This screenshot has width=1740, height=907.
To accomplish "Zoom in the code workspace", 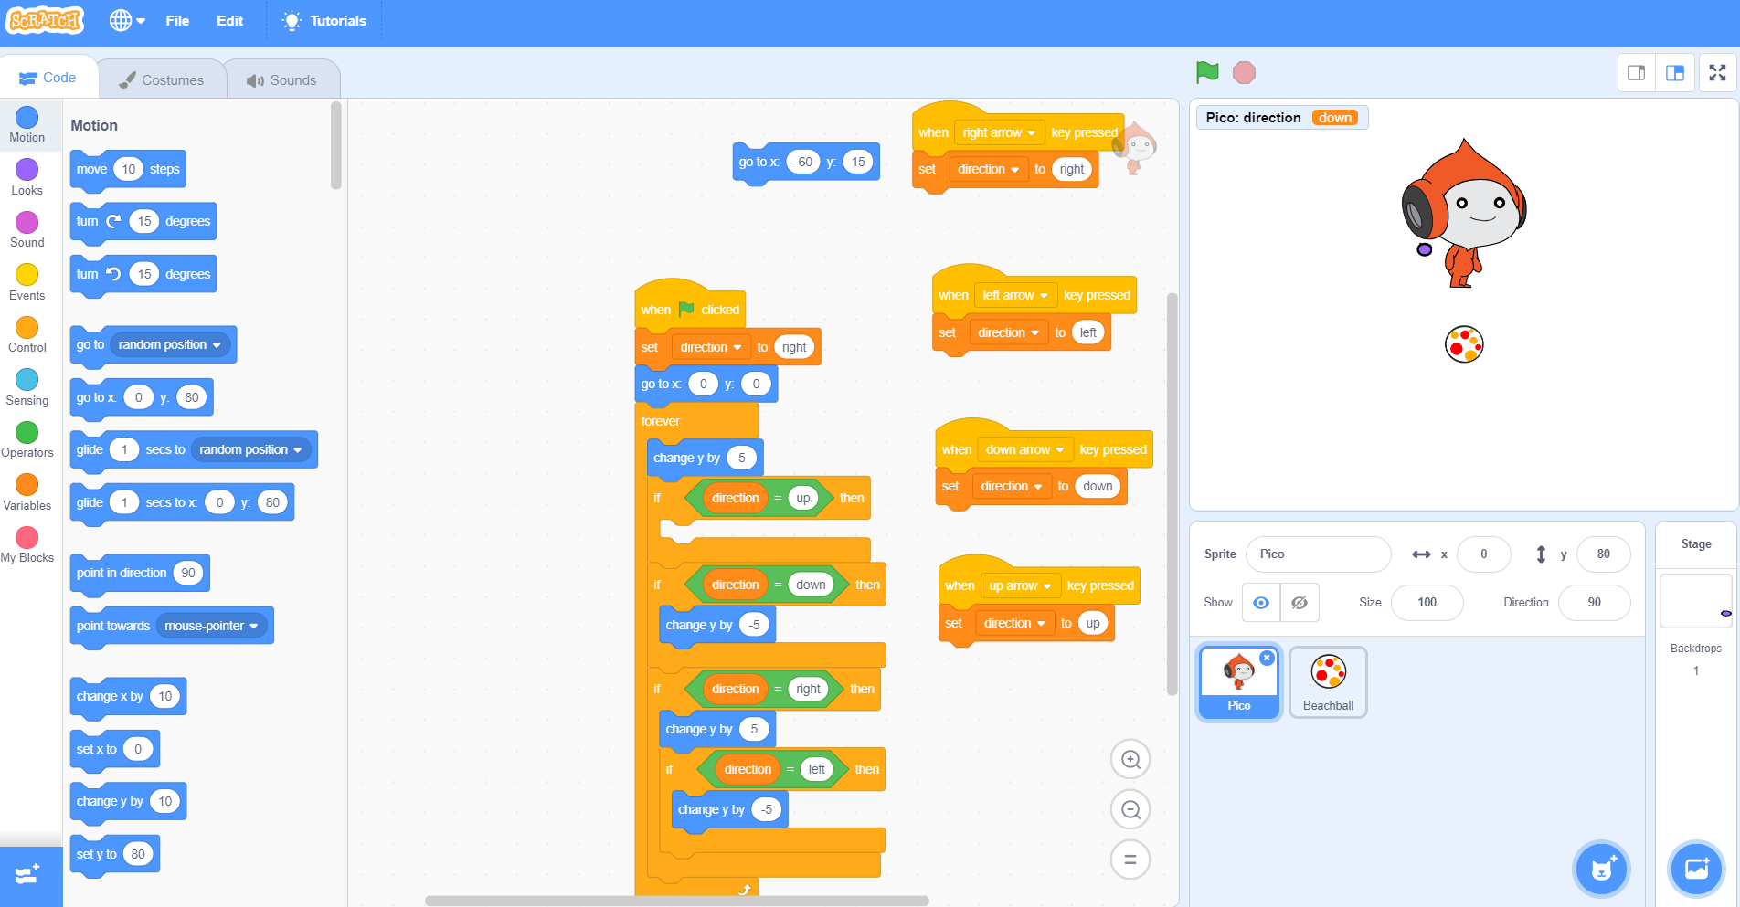I will coord(1130,759).
